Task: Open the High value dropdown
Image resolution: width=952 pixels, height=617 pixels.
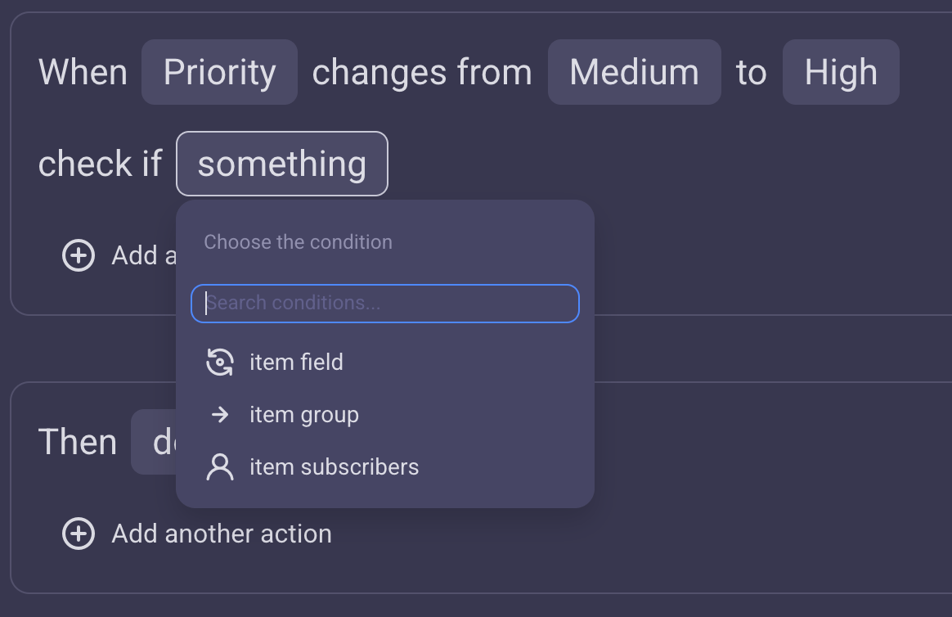Action: tap(841, 72)
